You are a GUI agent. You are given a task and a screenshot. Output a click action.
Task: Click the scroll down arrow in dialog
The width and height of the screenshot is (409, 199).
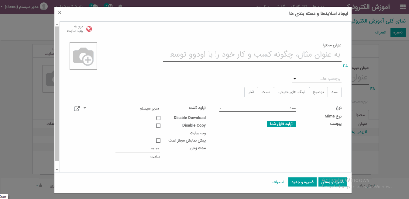point(57,169)
